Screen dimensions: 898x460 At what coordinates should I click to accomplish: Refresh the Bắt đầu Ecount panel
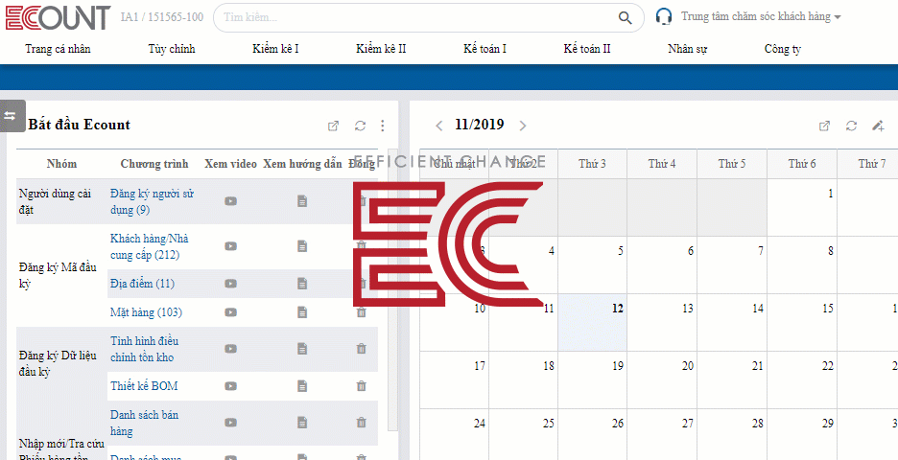[360, 126]
